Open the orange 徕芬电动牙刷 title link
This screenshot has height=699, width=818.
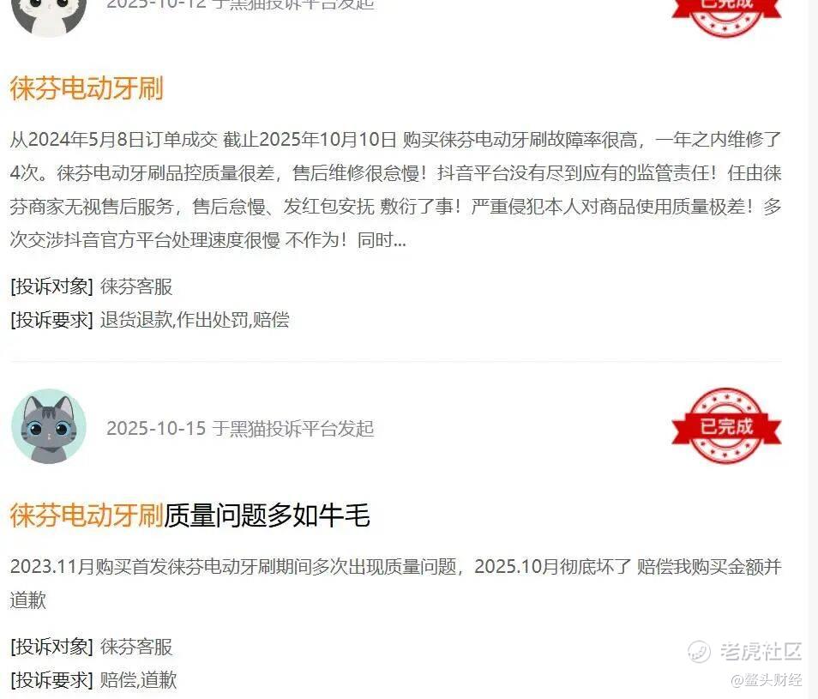[x=87, y=87]
